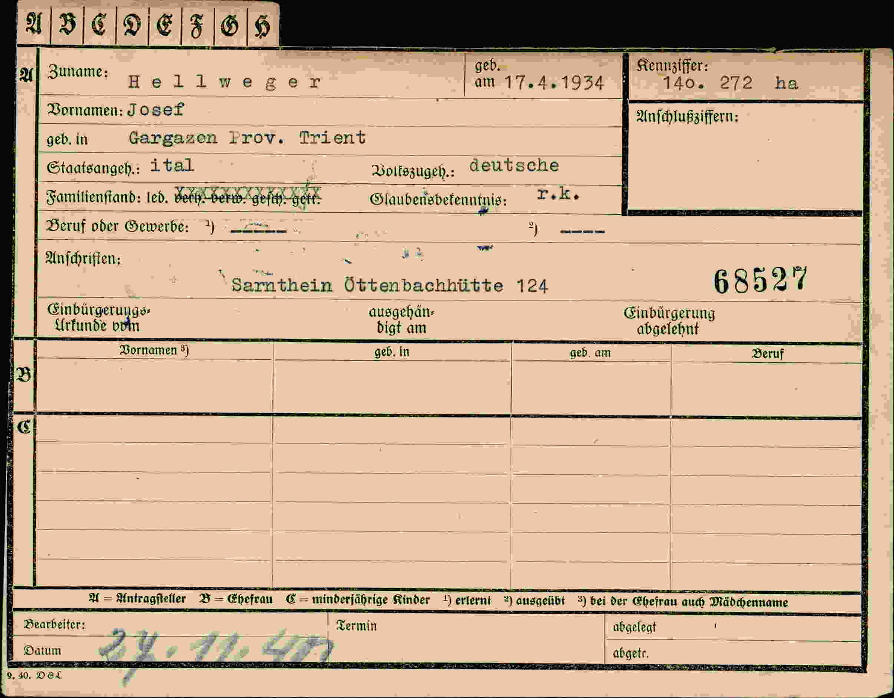The height and width of the screenshot is (698, 894).
Task: Click the citizenship value "ital"
Action: pyautogui.click(x=172, y=165)
